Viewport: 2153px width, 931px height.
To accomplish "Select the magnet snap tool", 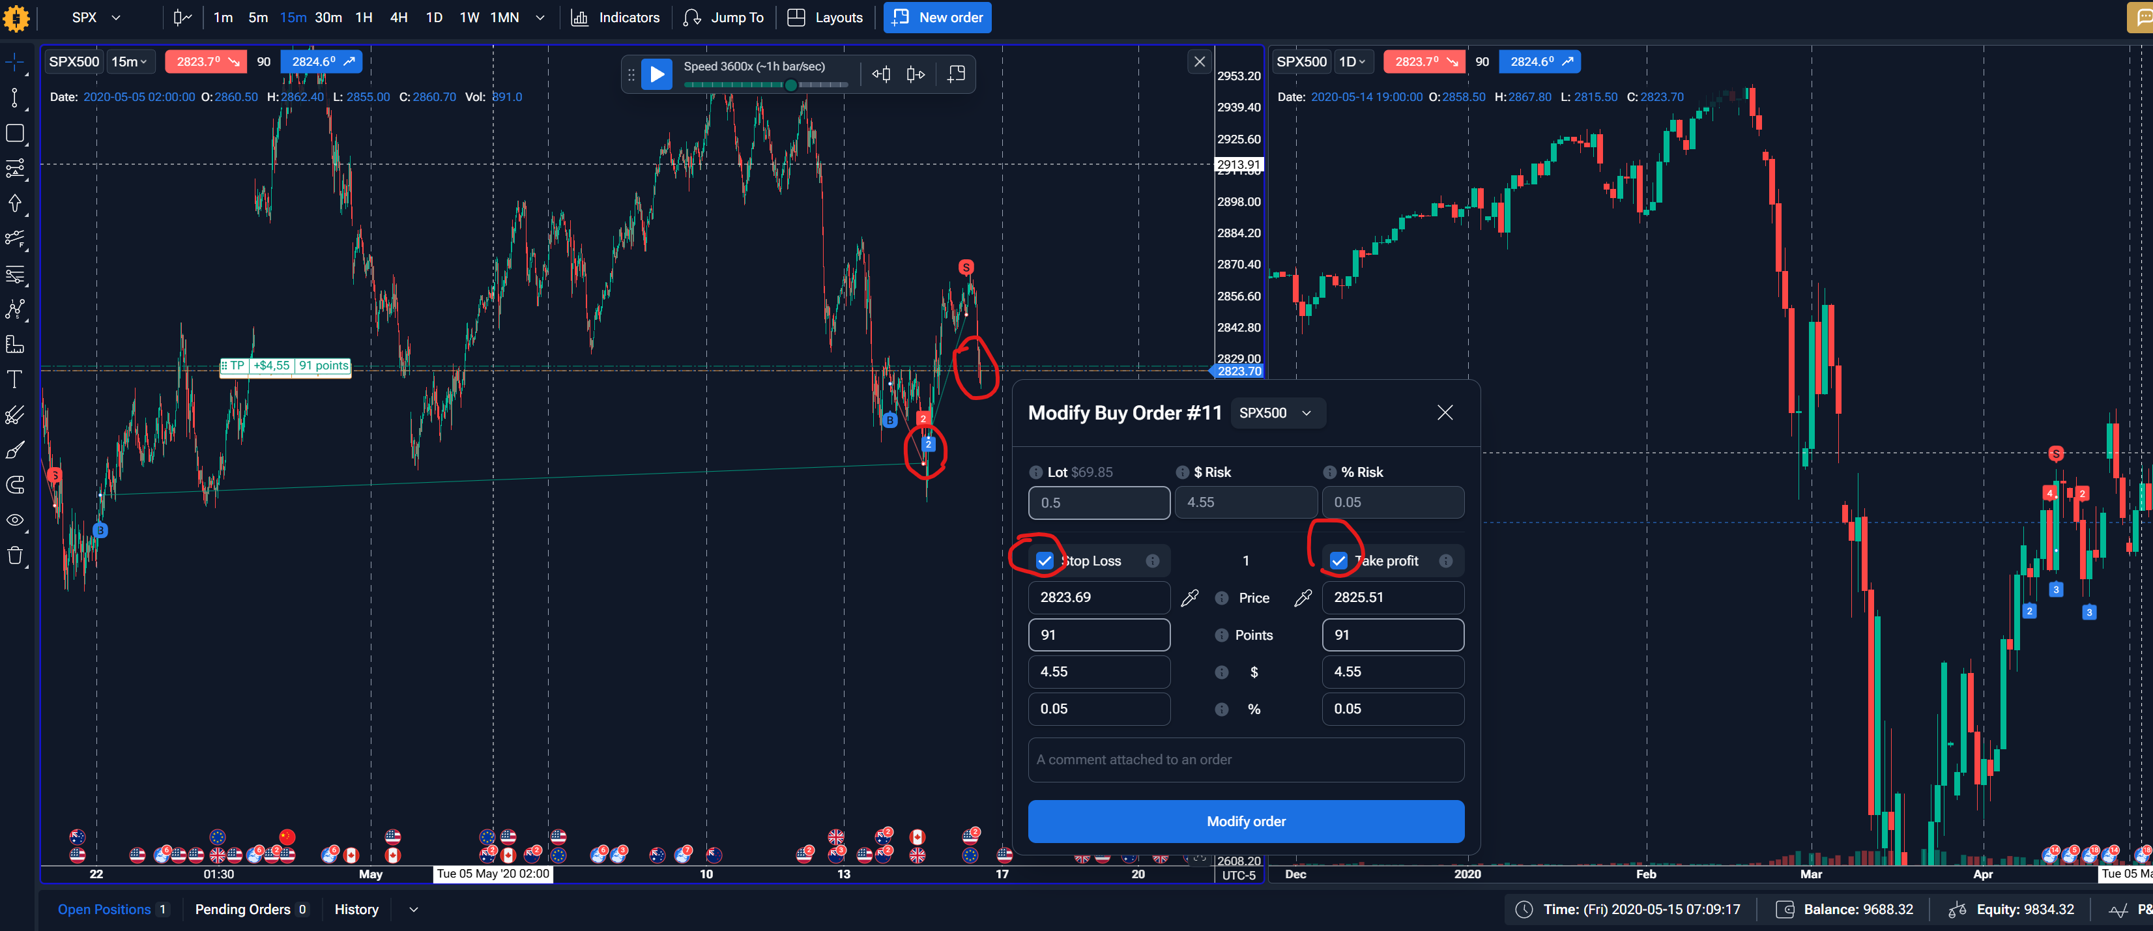I will coord(14,485).
